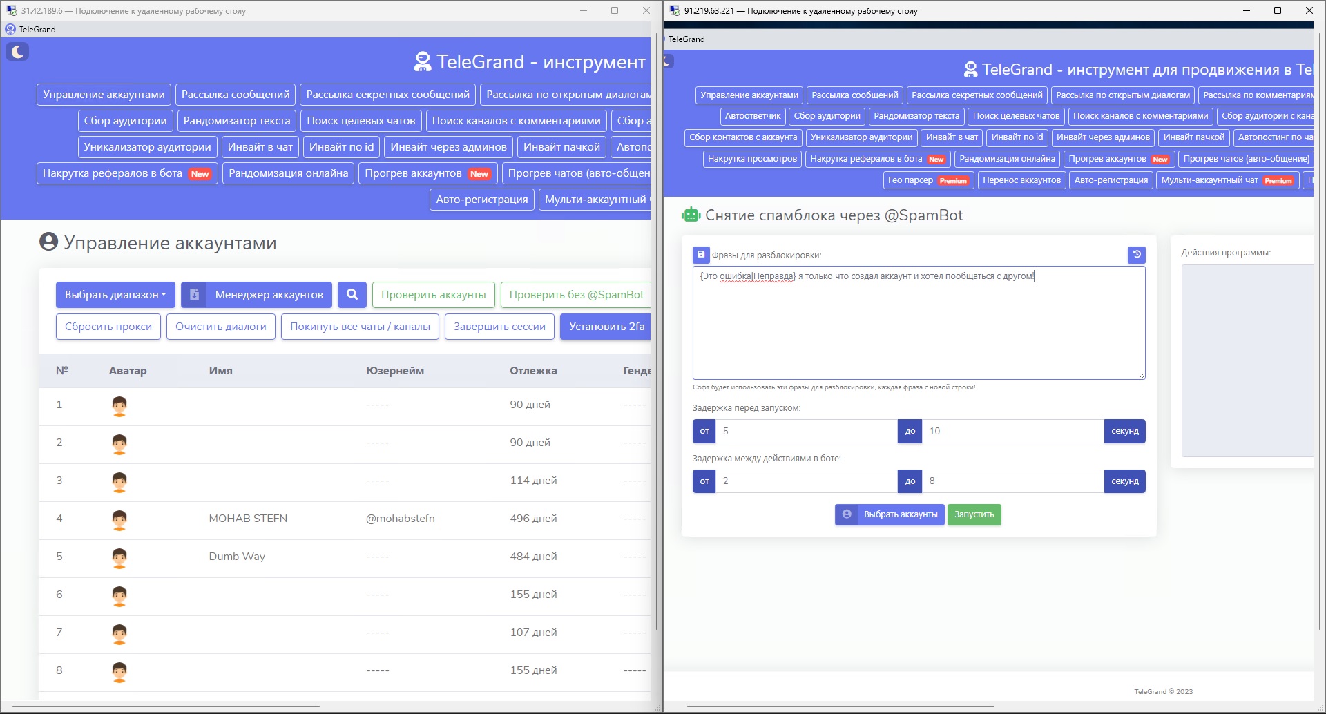Click the Действия программы log area
1326x714 pixels.
tap(1247, 360)
